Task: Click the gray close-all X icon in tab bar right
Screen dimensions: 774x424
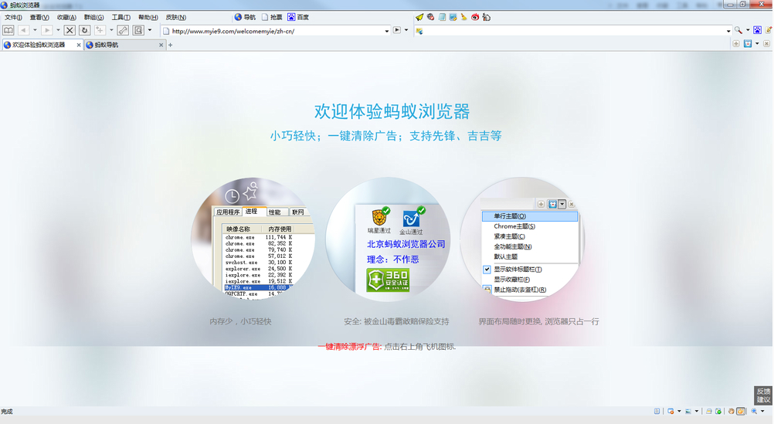Action: click(x=766, y=44)
